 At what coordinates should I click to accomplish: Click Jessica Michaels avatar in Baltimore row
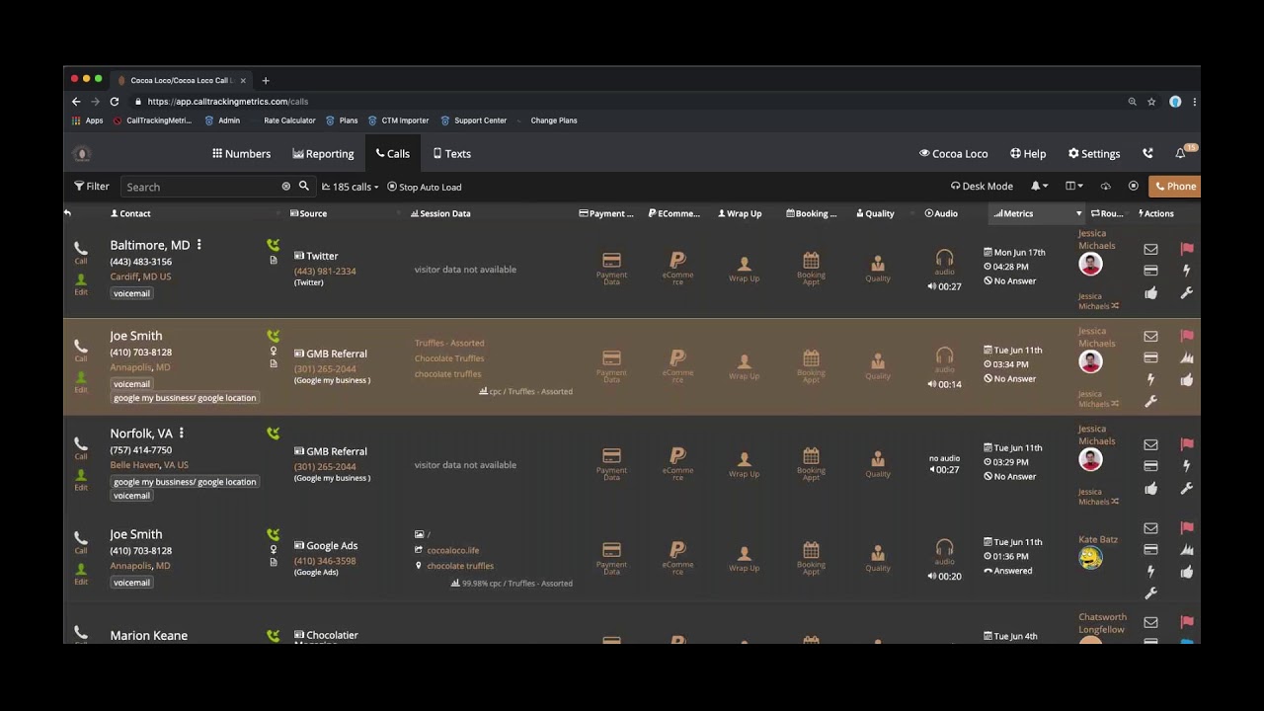(1090, 264)
